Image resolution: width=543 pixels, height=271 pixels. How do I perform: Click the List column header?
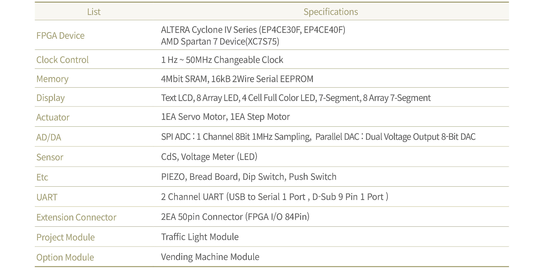(94, 12)
